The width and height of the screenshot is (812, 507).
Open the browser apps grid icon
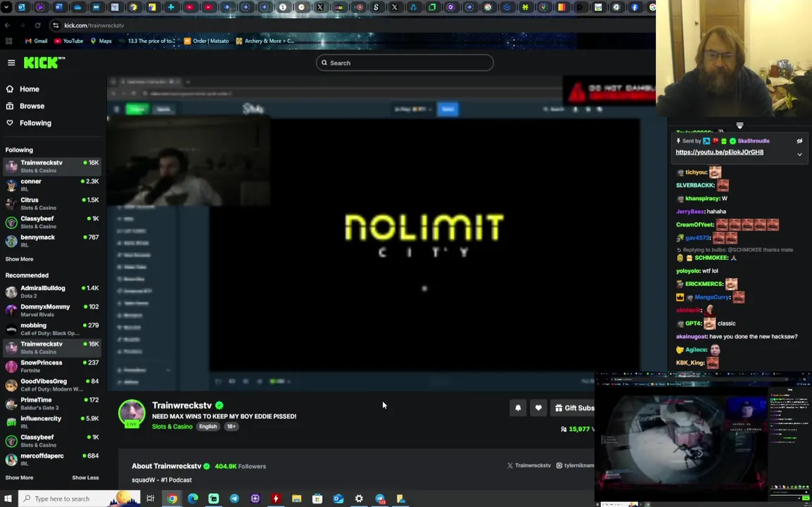(9, 41)
